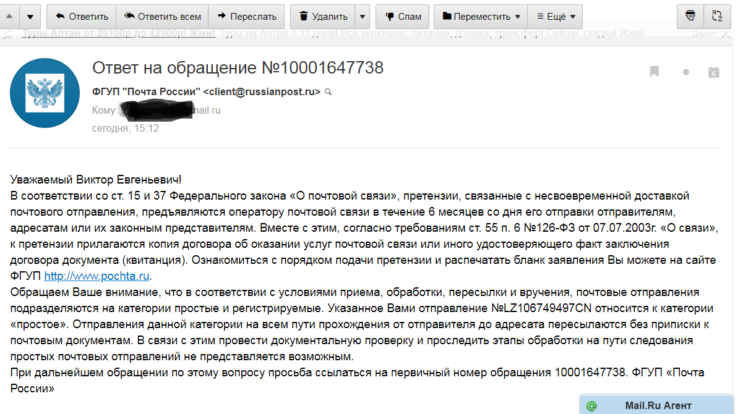Viewport: 738px width, 414px height.
Task: Open the calendar reminder icon
Action: click(713, 72)
